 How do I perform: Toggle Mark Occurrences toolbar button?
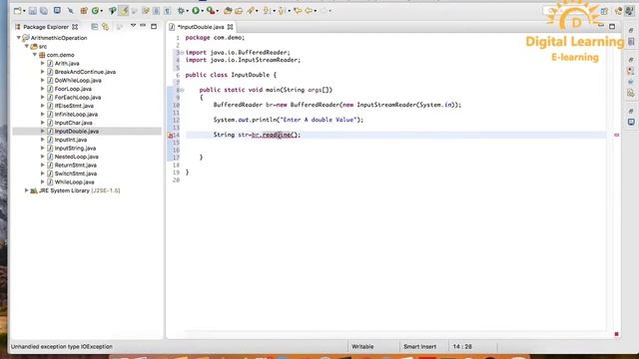(124, 11)
